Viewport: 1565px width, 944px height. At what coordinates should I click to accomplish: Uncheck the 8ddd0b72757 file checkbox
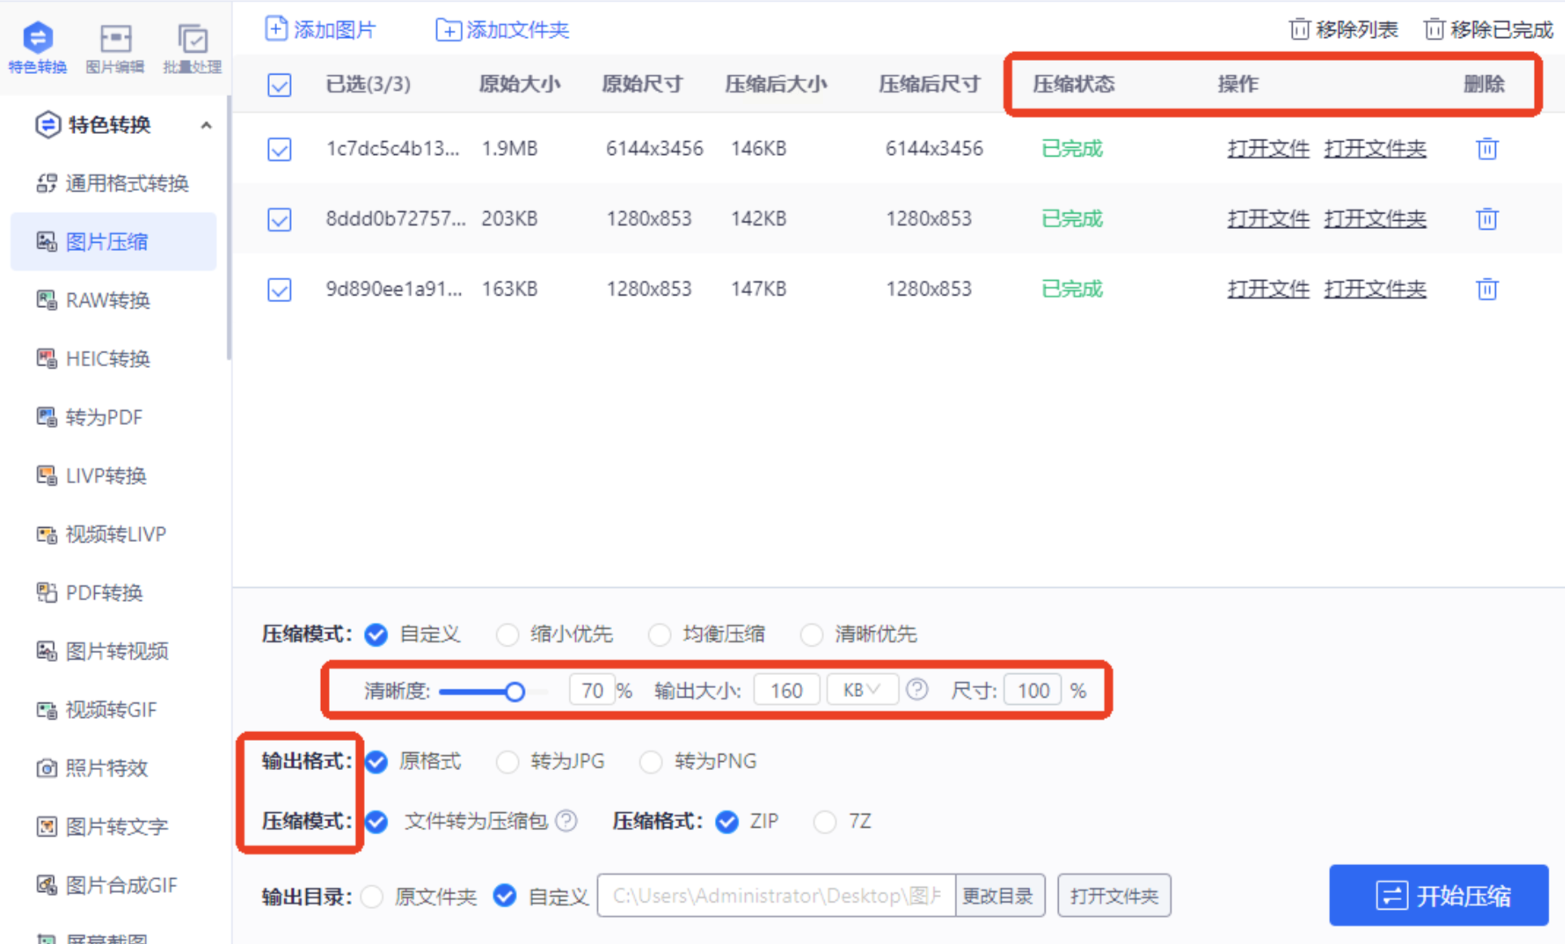280,219
